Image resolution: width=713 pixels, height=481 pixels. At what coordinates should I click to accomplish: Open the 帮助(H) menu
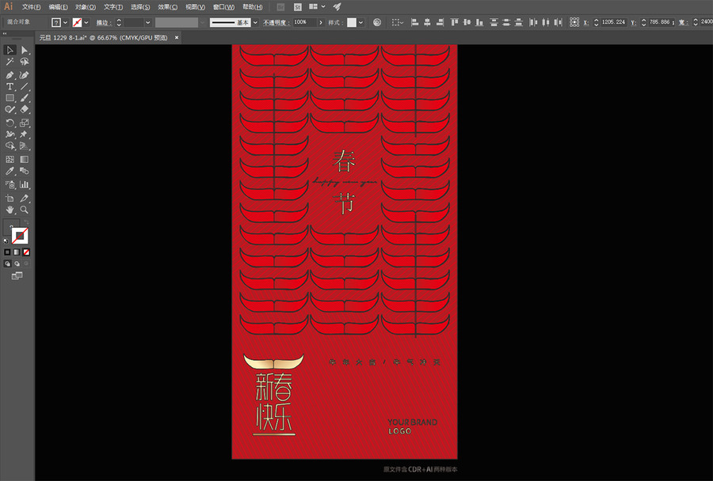click(253, 7)
